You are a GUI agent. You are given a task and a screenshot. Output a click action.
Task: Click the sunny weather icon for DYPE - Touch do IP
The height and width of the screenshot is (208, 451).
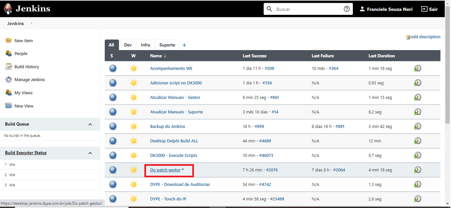134,199
